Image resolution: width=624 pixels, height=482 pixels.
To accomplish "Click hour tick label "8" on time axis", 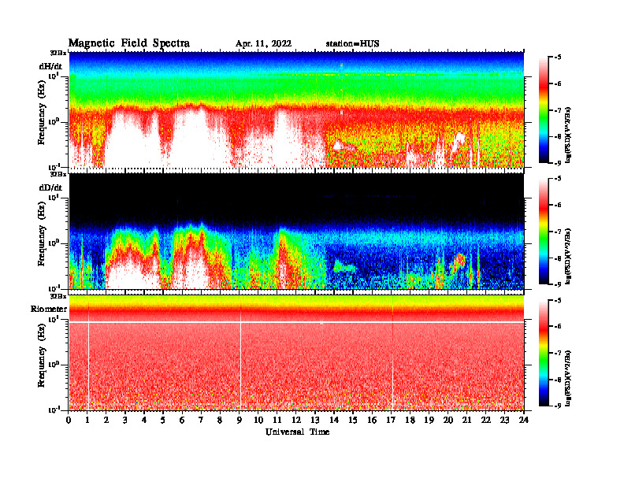I will pos(220,420).
